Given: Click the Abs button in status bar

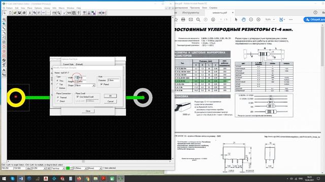Looking at the screenshot, I should tap(28, 168).
